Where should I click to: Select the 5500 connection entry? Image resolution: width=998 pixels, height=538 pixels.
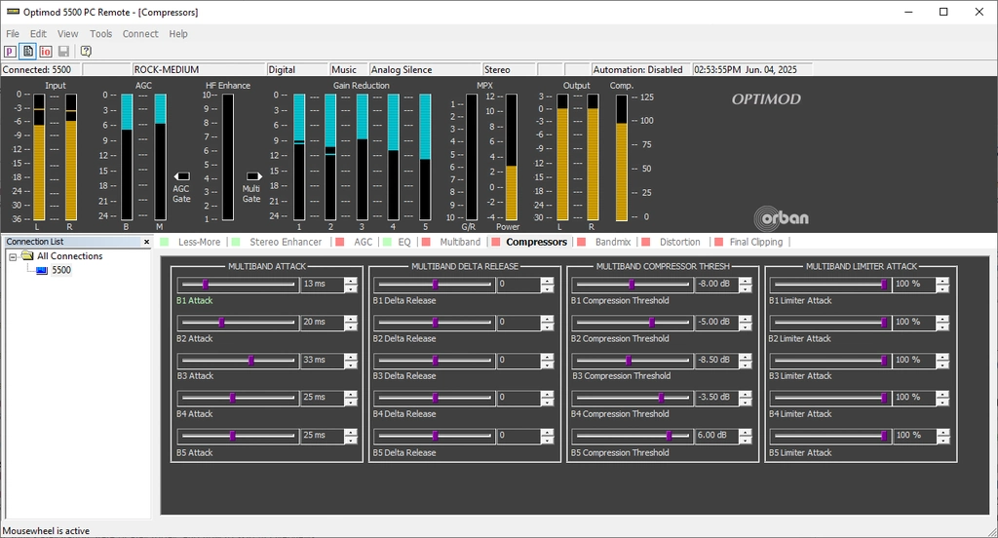[61, 270]
